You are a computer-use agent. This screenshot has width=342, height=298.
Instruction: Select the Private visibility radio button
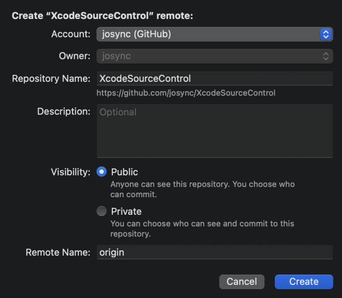[102, 211]
